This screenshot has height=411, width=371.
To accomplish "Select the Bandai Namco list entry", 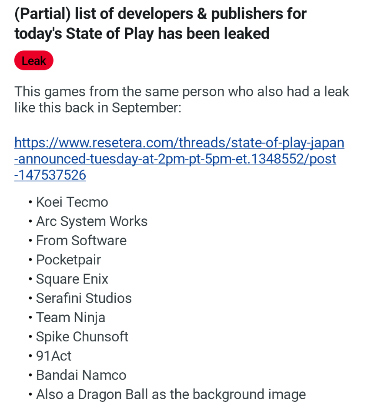I will pos(81,375).
